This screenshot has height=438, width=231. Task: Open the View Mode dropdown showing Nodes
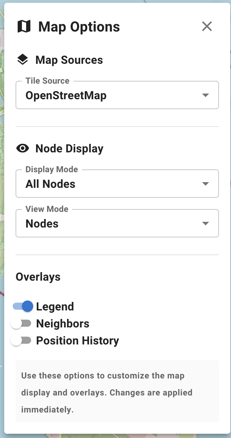pos(117,223)
